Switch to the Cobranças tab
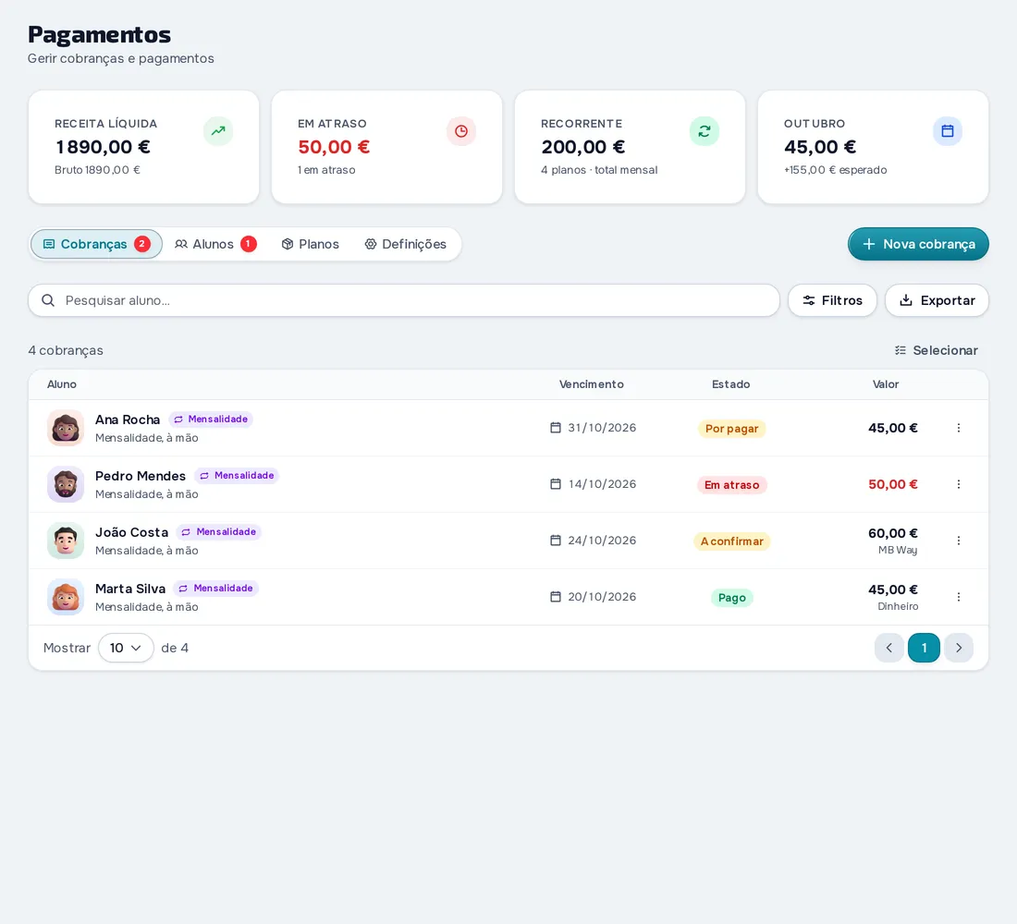Screen dimensions: 1017x924 pos(97,244)
